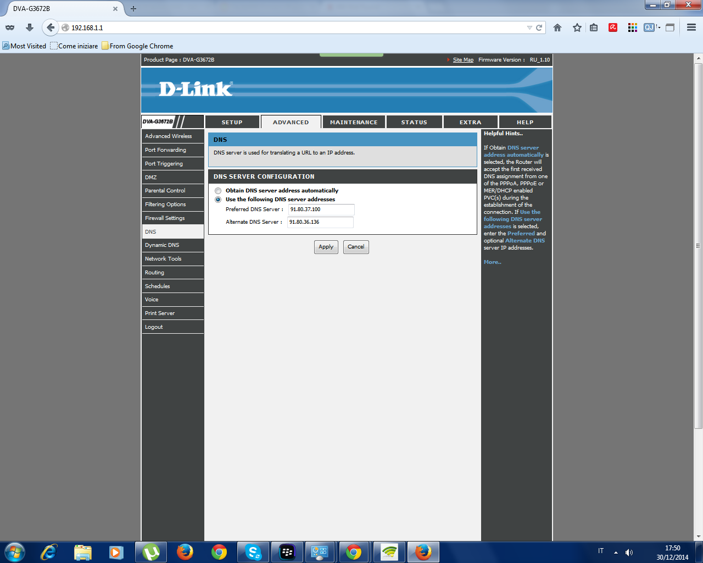The width and height of the screenshot is (703, 563).
Task: Click the window-shaped toolbar icon
Action: click(x=670, y=27)
